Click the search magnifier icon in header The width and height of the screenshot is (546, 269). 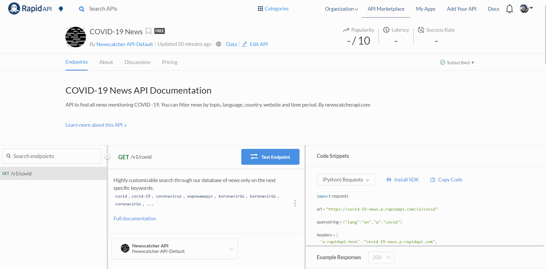[x=82, y=9]
